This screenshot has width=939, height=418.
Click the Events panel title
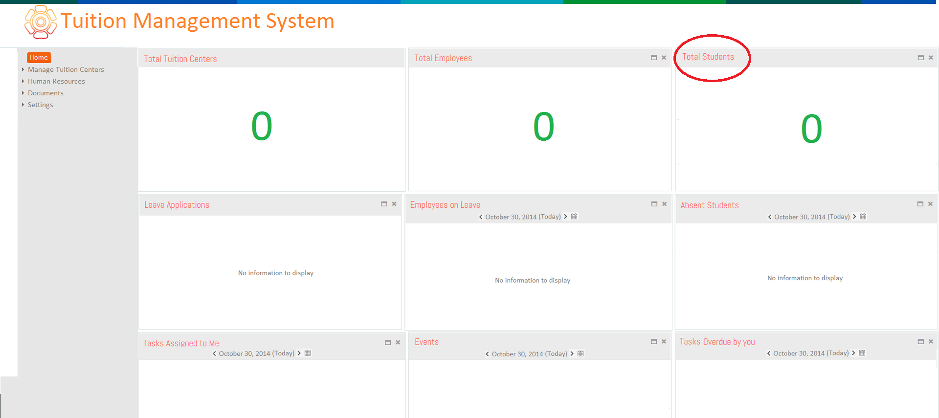(426, 342)
